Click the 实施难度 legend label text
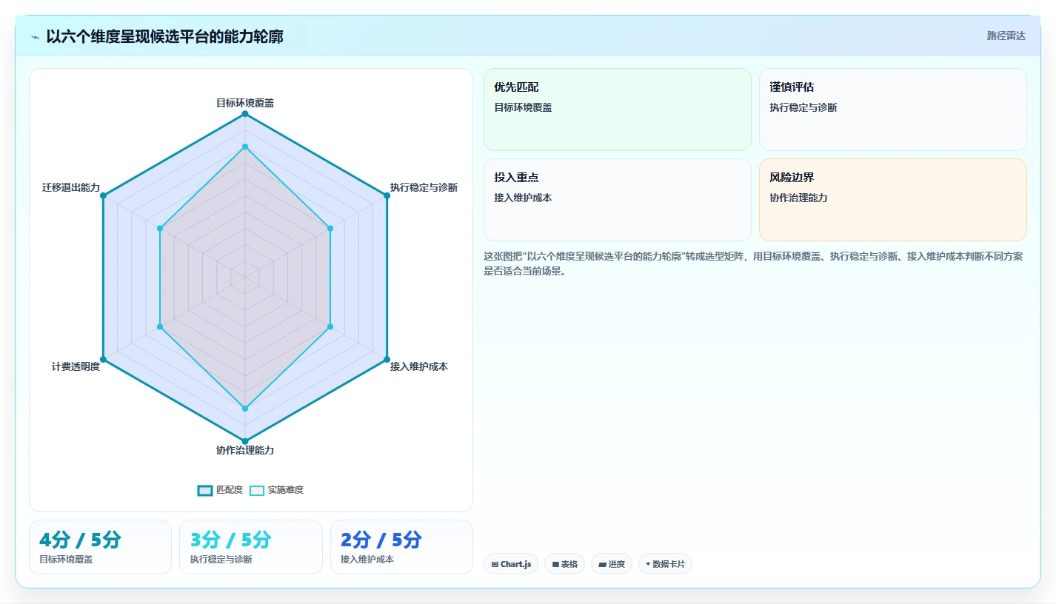The width and height of the screenshot is (1056, 604). click(x=286, y=490)
